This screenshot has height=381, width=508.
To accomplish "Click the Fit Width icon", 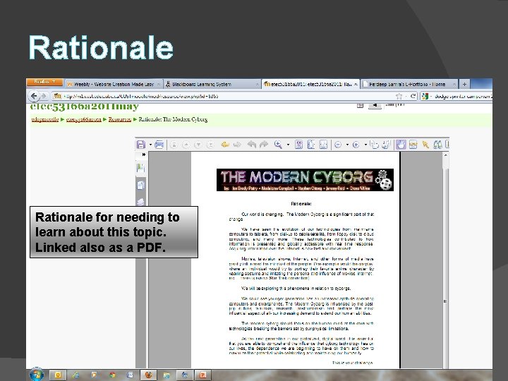I will (323, 145).
